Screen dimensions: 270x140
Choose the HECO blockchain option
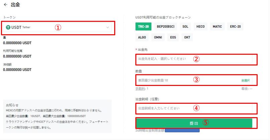click(201, 27)
